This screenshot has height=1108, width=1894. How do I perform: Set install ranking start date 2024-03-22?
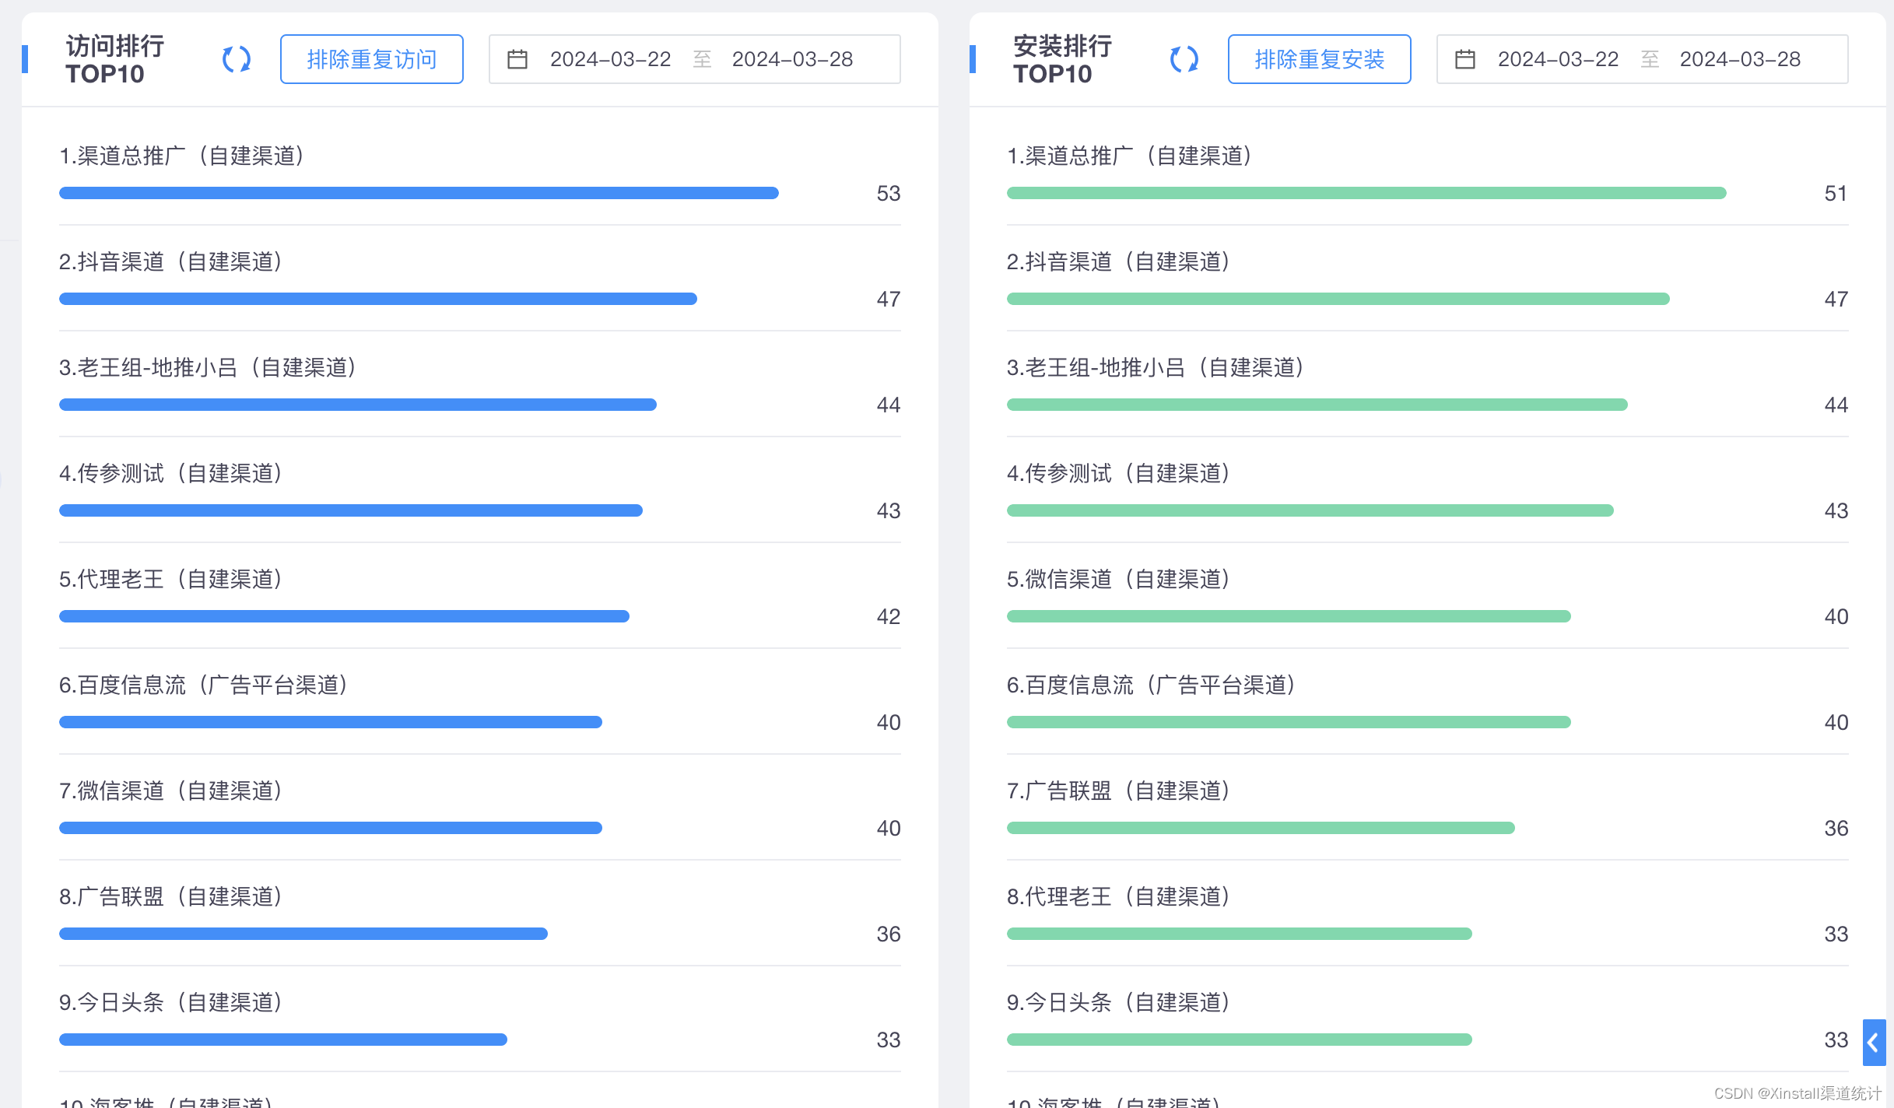coord(1558,59)
